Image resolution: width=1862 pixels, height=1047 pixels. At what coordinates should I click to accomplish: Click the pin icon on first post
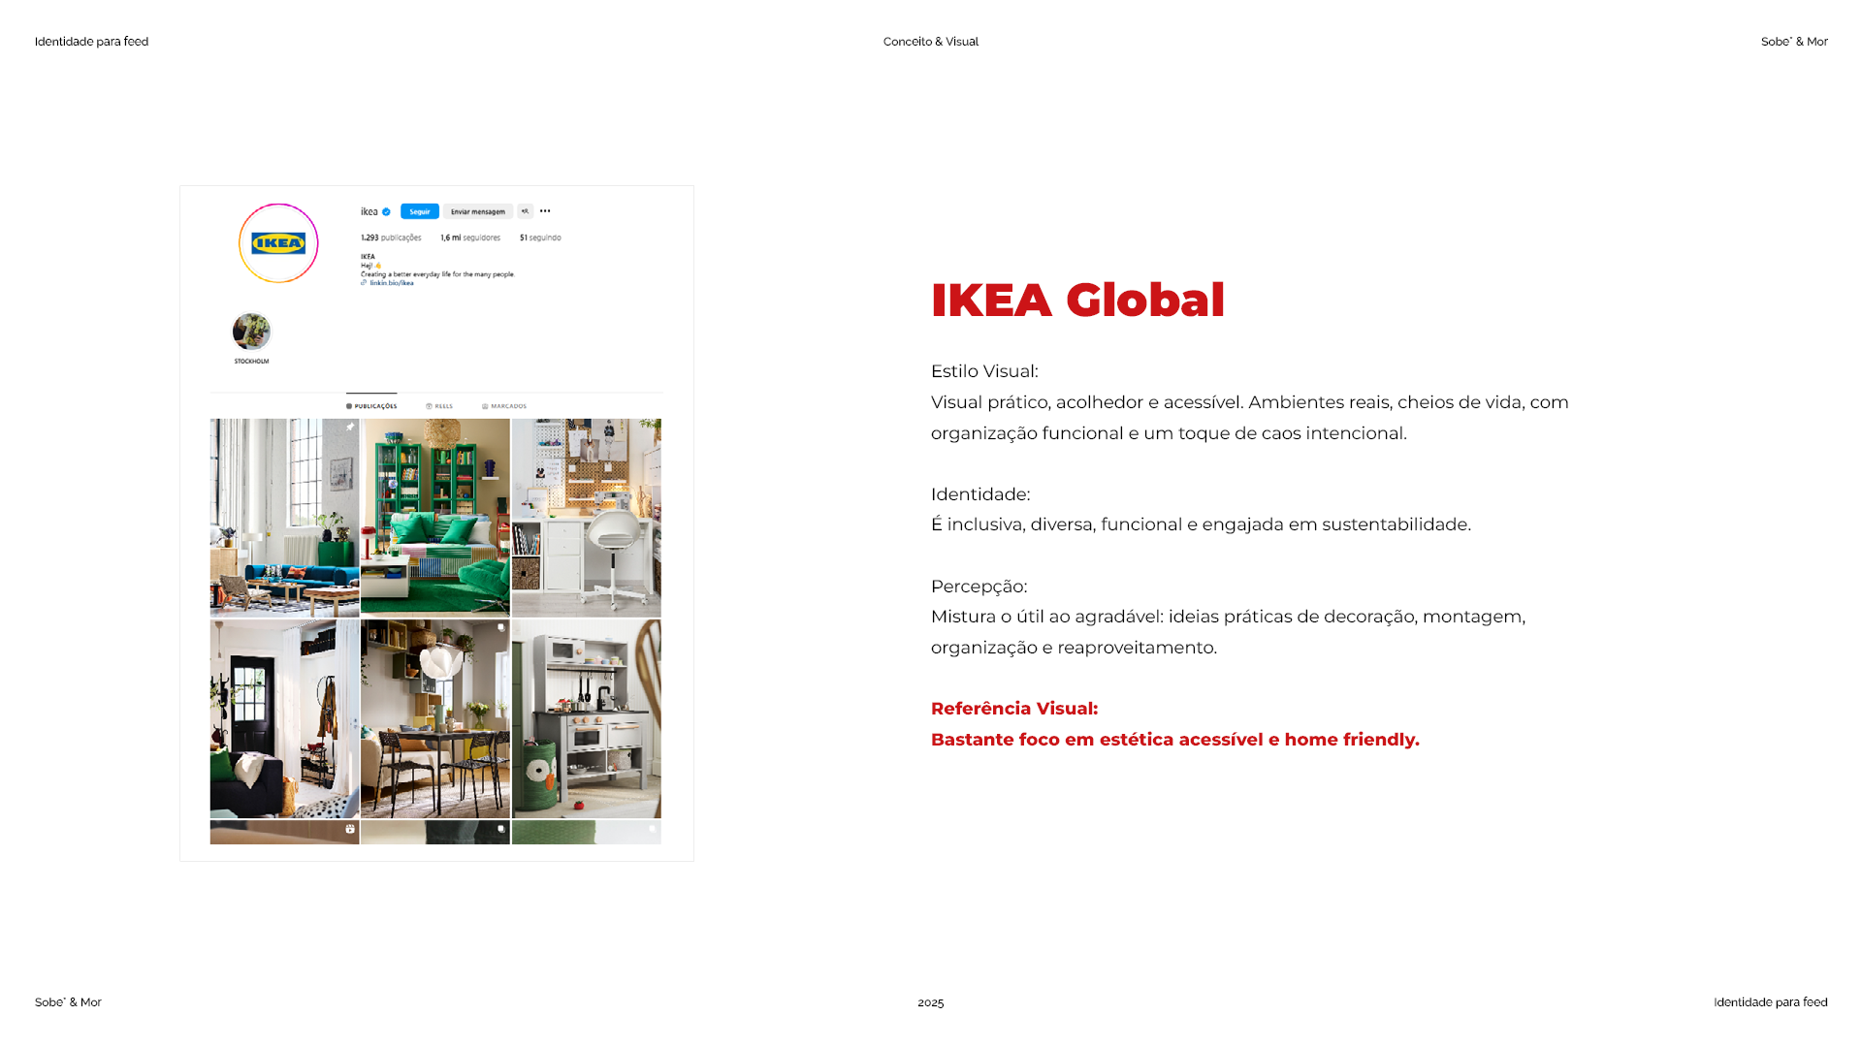350,428
